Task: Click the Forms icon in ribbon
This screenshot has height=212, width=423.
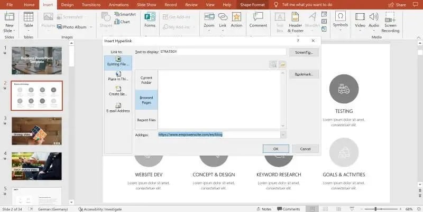Action: pyautogui.click(x=150, y=20)
